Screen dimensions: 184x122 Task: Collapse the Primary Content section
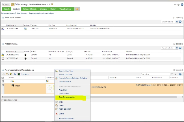3,18
